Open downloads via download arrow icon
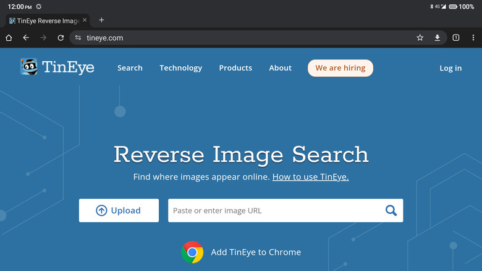 coord(438,38)
